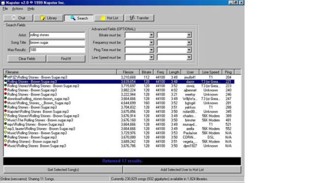The image size is (320, 183).
Task: Select the Search tab
Action: pos(79,18)
